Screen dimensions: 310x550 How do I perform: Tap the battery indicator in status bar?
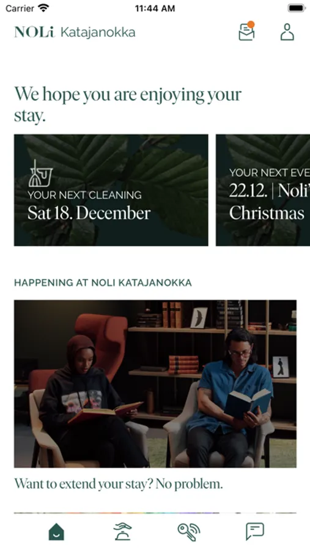[297, 8]
